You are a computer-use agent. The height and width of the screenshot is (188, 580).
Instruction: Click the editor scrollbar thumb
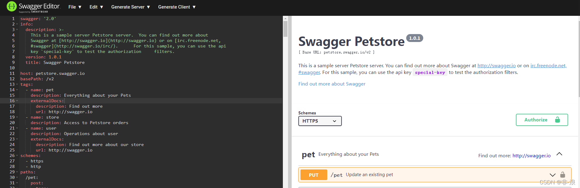tap(285, 29)
